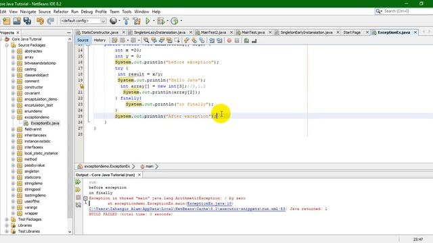Image resolution: width=433 pixels, height=243 pixels.
Task: Open the default config combo box
Action: [x=83, y=21]
